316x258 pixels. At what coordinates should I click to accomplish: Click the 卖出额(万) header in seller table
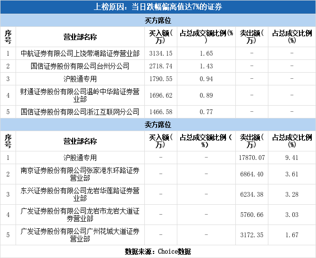252,141
